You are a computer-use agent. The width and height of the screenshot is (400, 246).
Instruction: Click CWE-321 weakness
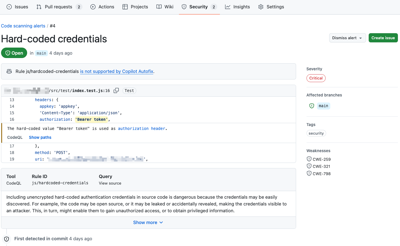[x=321, y=166]
